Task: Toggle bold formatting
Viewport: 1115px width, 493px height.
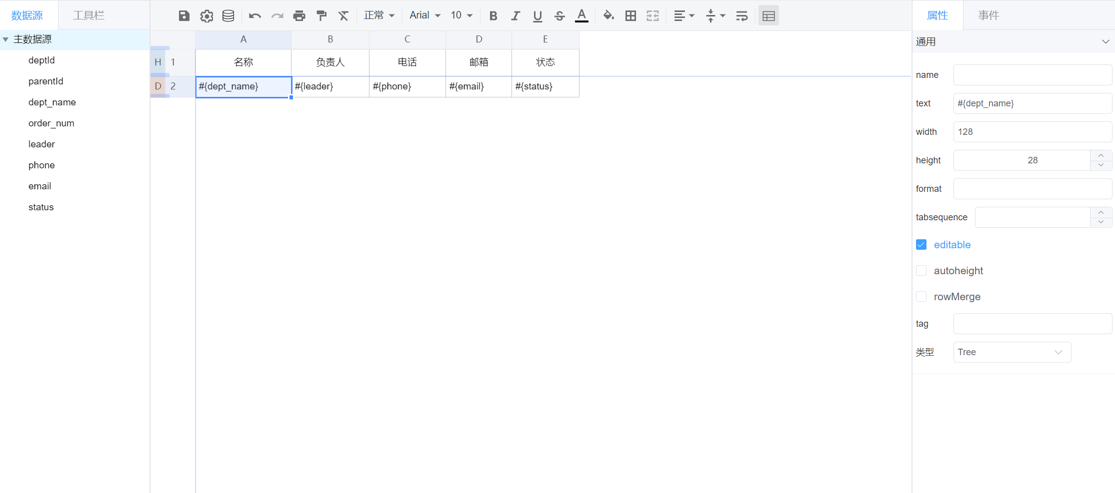Action: pos(493,15)
